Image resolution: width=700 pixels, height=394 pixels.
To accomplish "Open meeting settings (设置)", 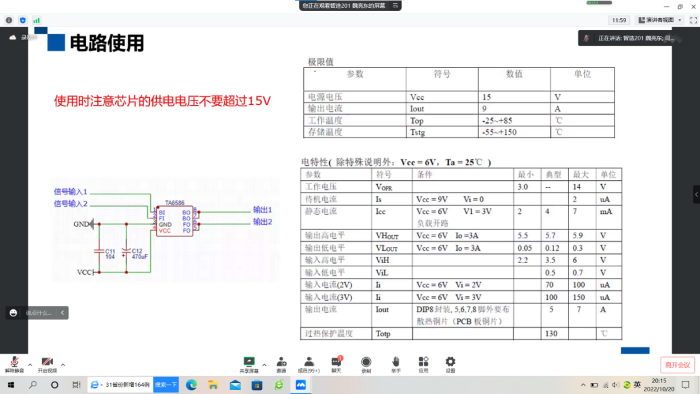I will [450, 365].
